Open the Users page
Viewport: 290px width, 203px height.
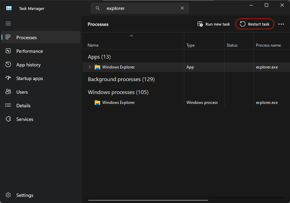click(x=41, y=92)
